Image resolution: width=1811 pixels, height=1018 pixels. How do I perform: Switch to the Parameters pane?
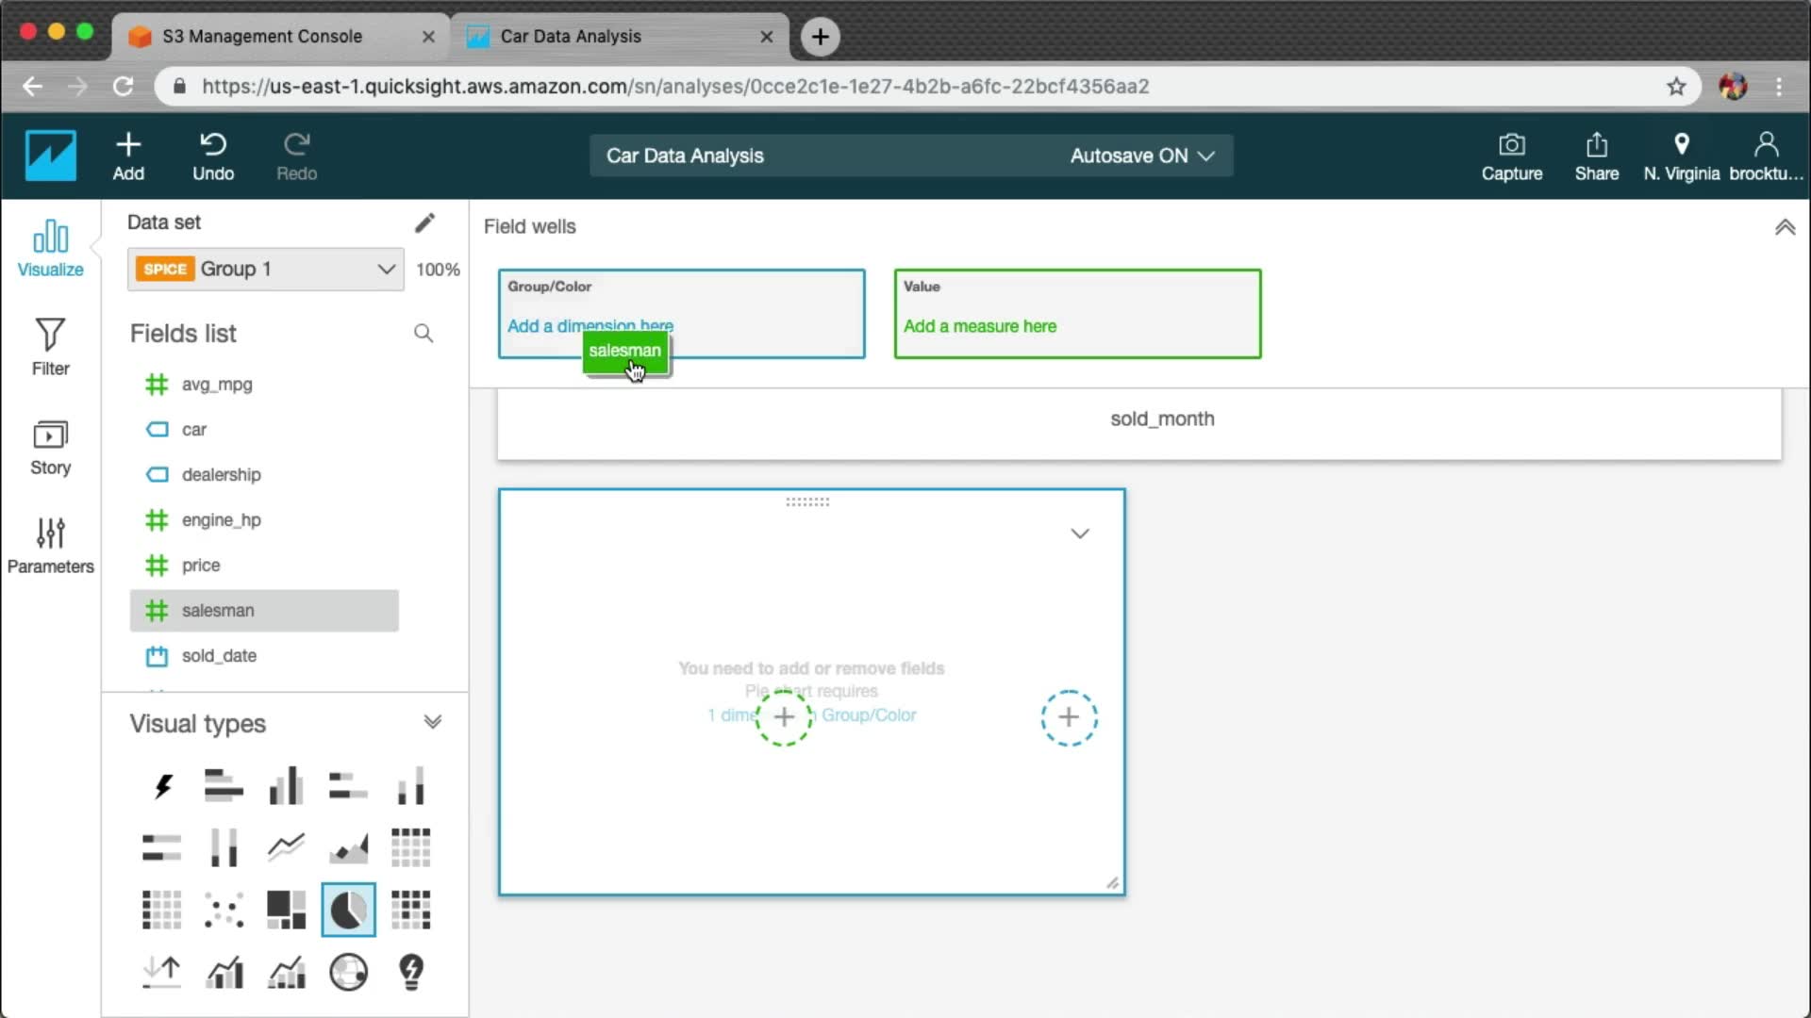click(50, 545)
